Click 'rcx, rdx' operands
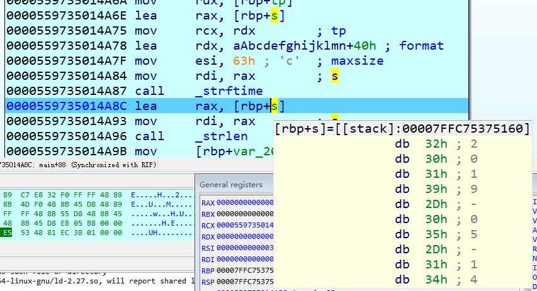The image size is (537, 291). pyautogui.click(x=225, y=31)
